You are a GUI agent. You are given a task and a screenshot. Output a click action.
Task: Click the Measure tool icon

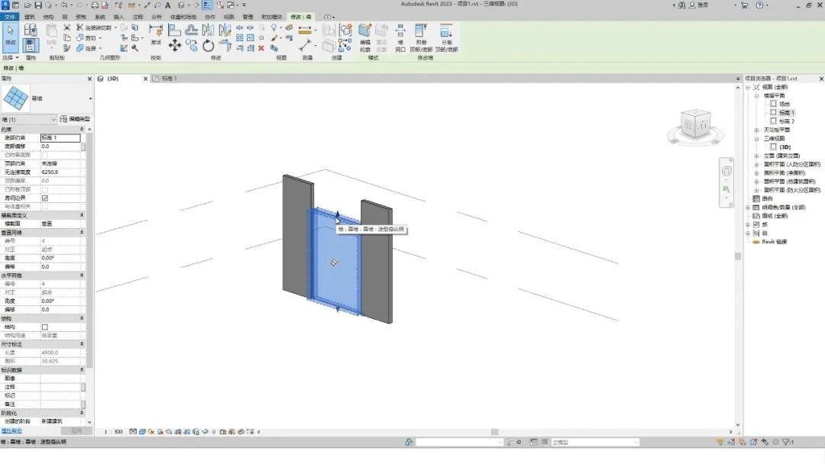[305, 30]
